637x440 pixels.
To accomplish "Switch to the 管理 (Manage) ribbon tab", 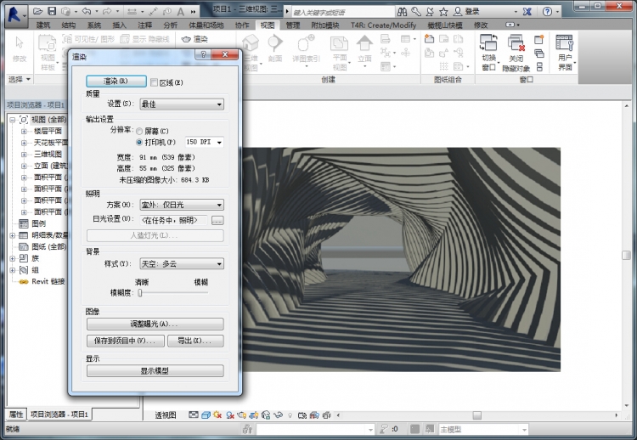I will click(293, 25).
